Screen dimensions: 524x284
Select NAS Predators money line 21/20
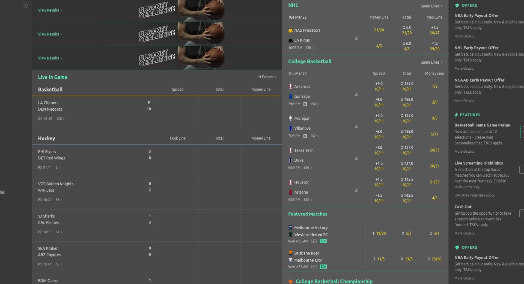[x=379, y=30]
